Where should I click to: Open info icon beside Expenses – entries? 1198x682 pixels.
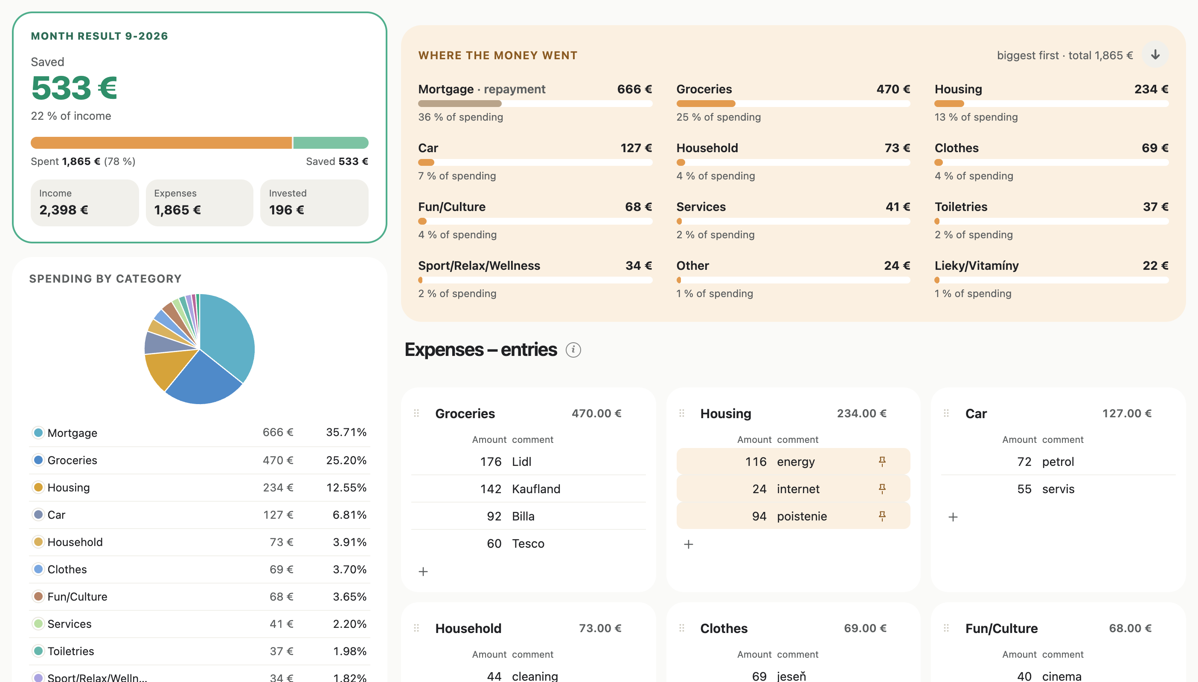click(573, 350)
